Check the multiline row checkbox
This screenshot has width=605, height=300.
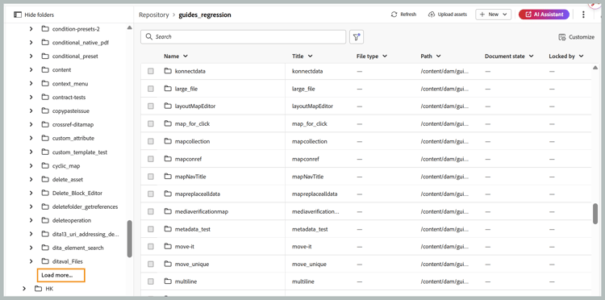[151, 281]
